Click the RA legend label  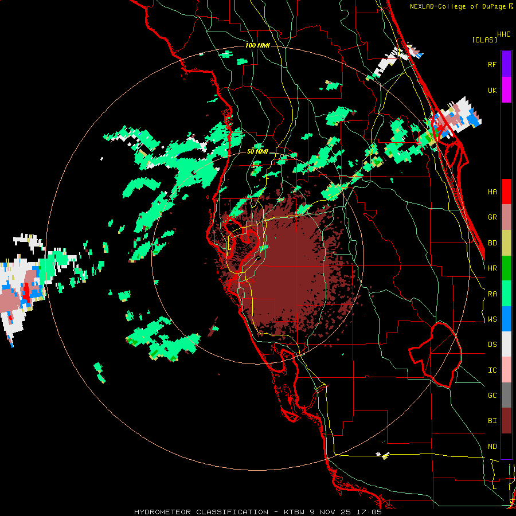pos(492,294)
